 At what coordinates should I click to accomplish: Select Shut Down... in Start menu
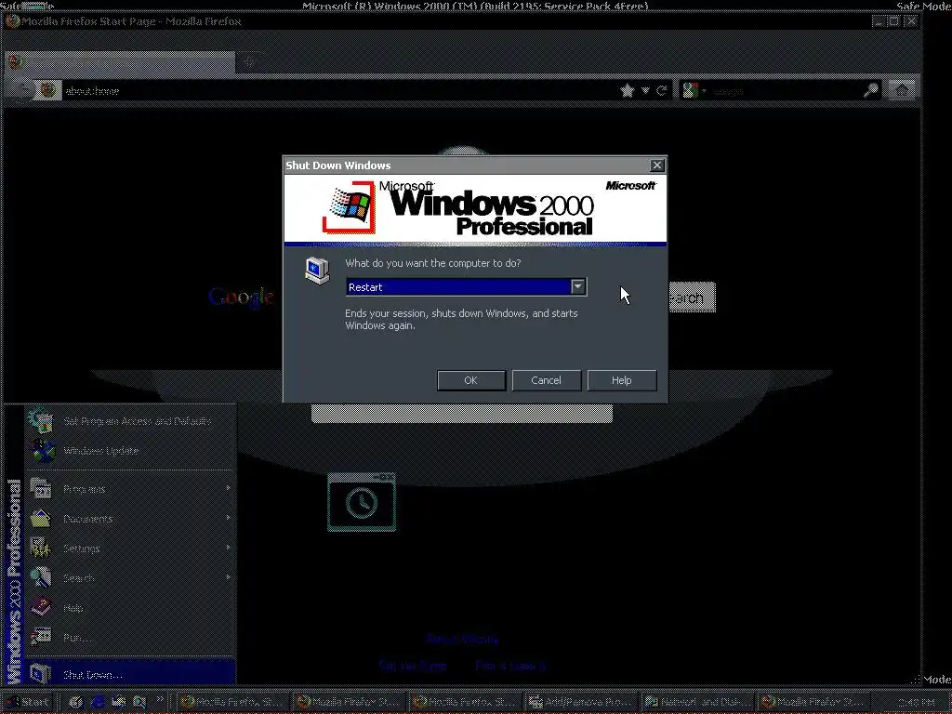130,674
